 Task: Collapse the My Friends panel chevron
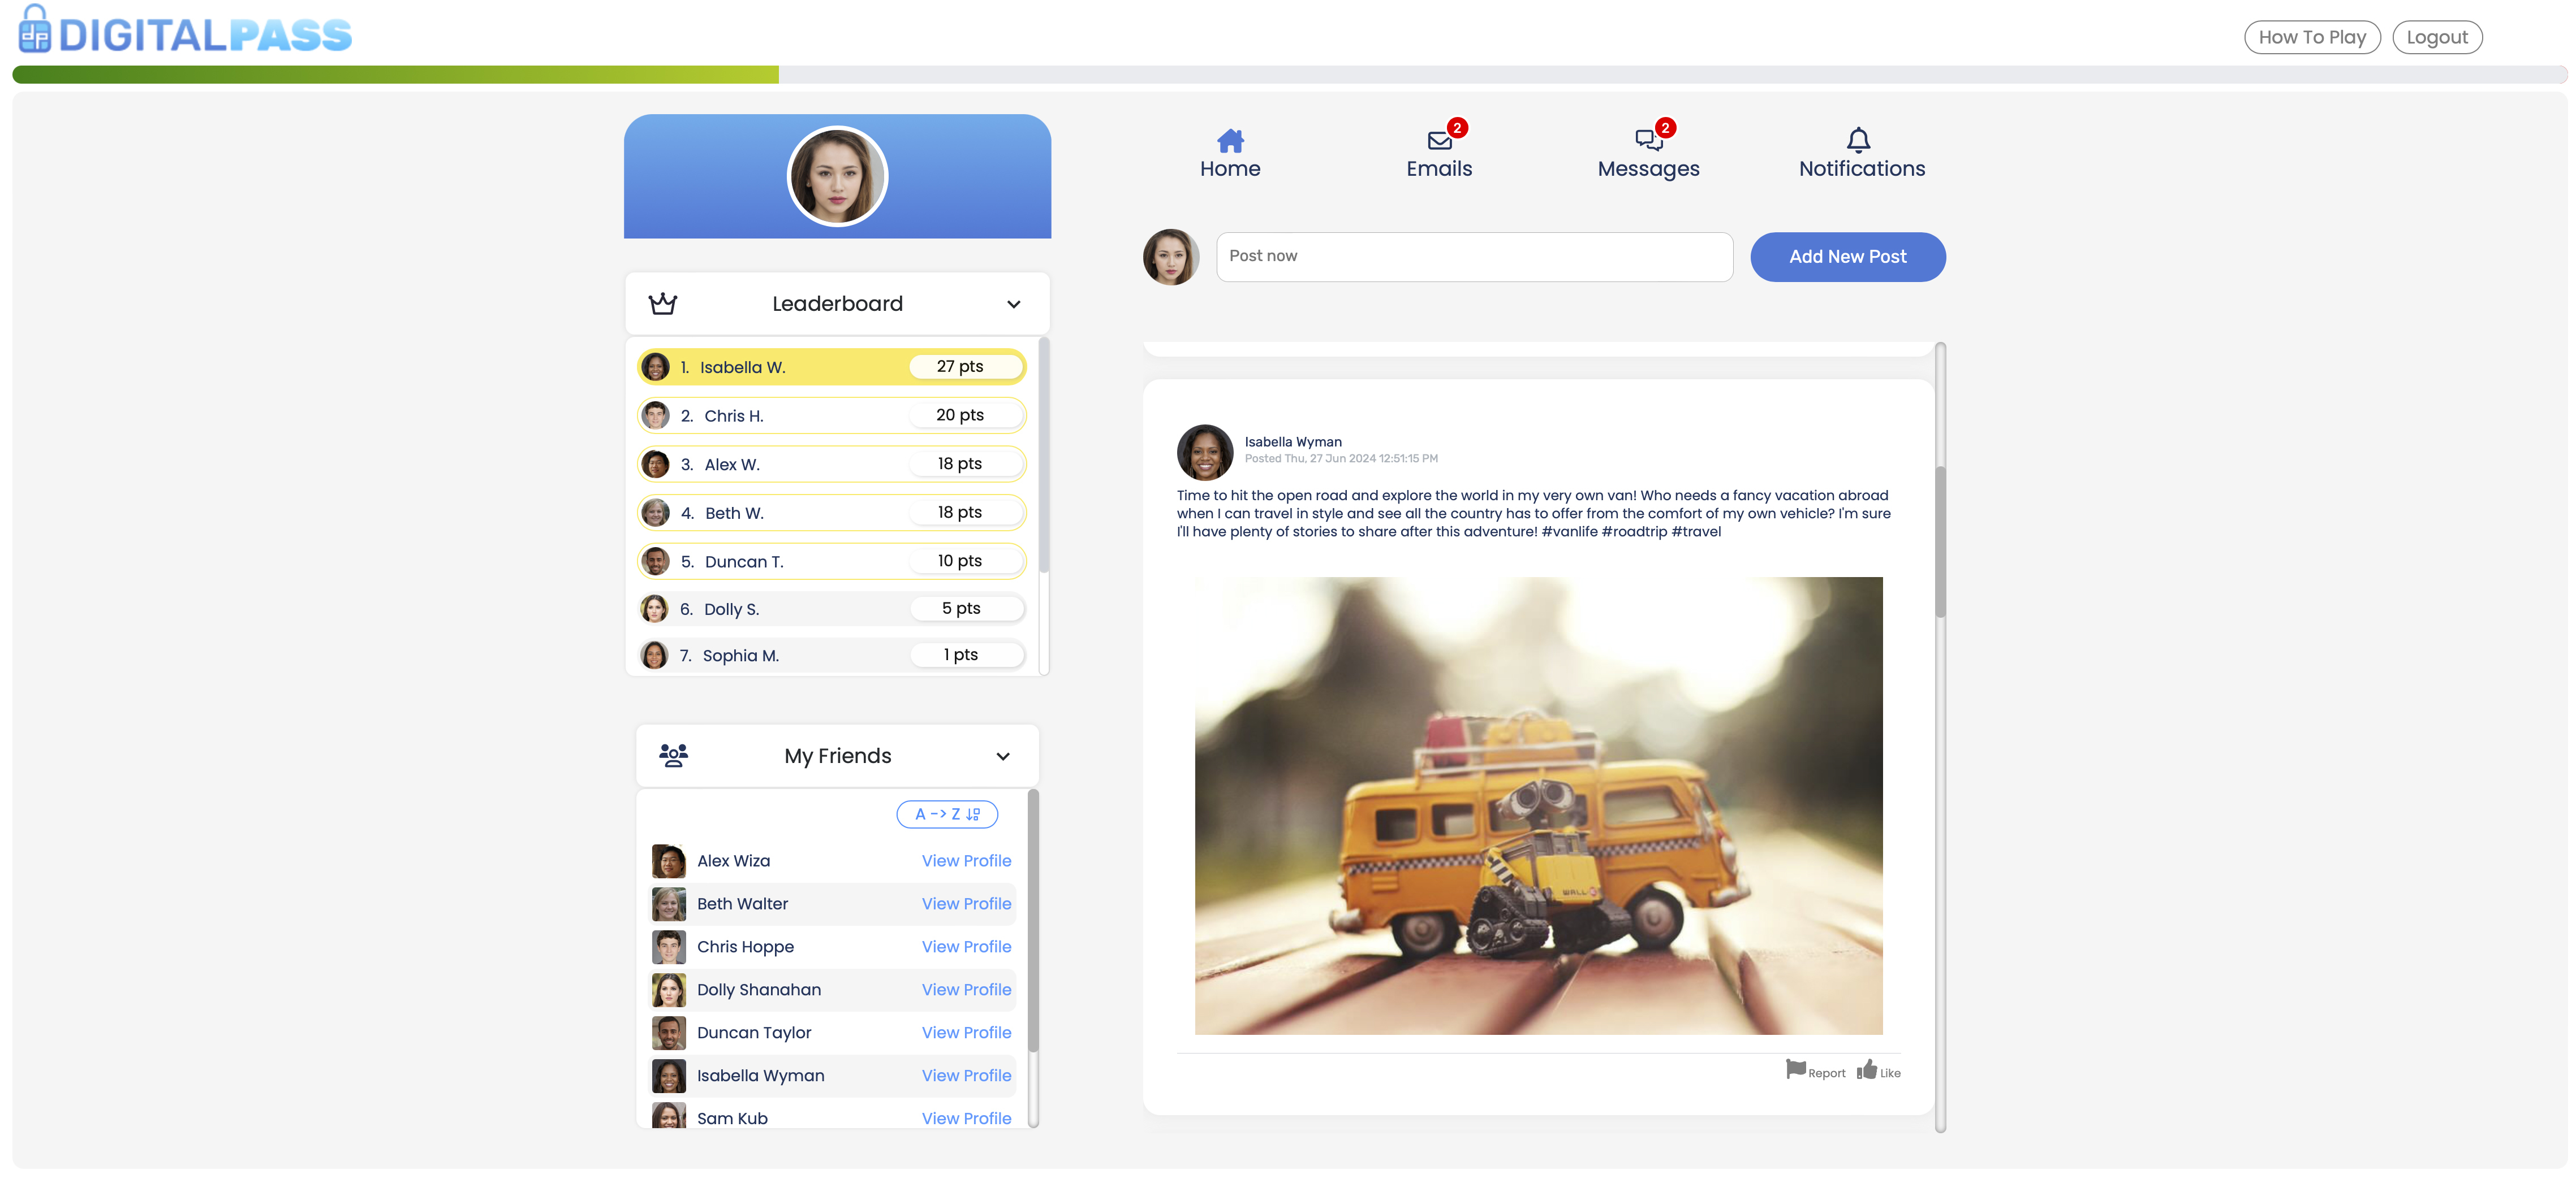tap(1002, 756)
